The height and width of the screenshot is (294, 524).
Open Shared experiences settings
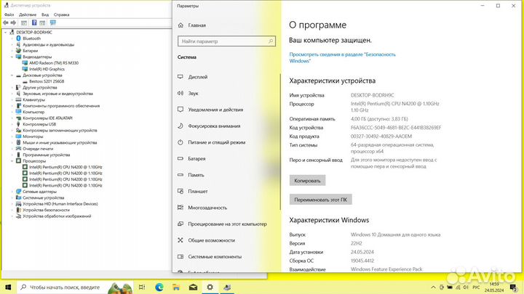(212, 240)
